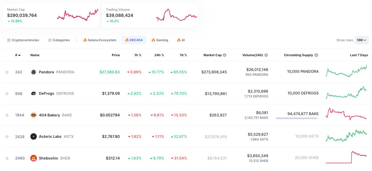Open the AI category link
The height and width of the screenshot is (171, 372).
click(x=181, y=40)
